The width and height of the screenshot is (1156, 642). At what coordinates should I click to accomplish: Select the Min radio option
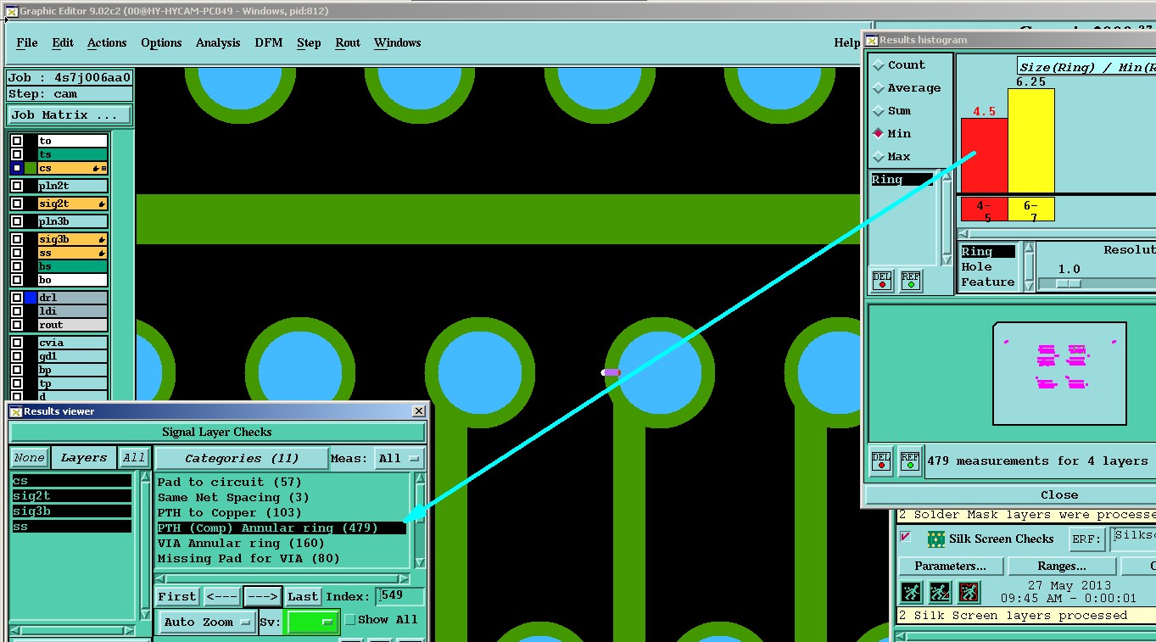tap(880, 134)
